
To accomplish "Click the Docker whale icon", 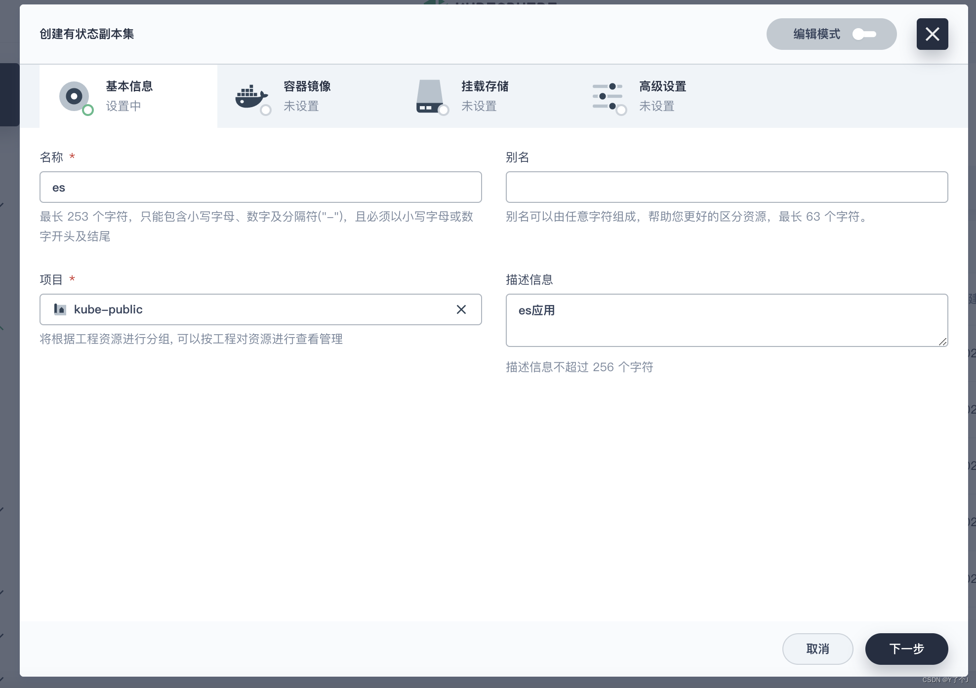I will (x=251, y=96).
